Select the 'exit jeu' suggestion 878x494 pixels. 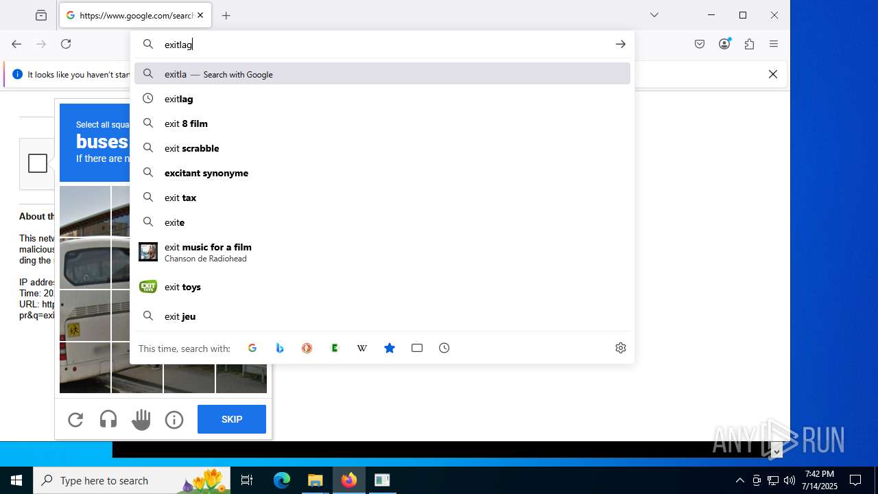point(382,316)
